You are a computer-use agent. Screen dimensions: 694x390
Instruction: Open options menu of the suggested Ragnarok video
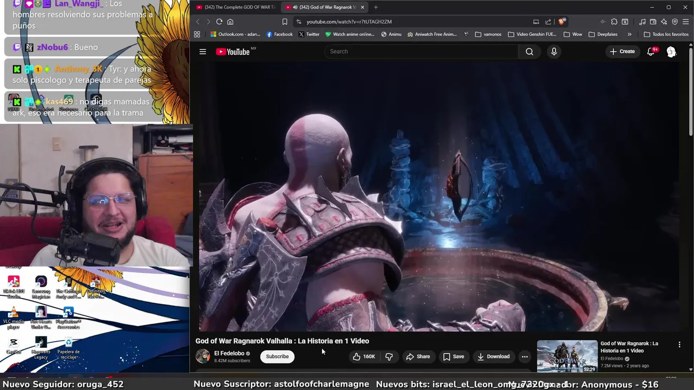click(x=679, y=344)
